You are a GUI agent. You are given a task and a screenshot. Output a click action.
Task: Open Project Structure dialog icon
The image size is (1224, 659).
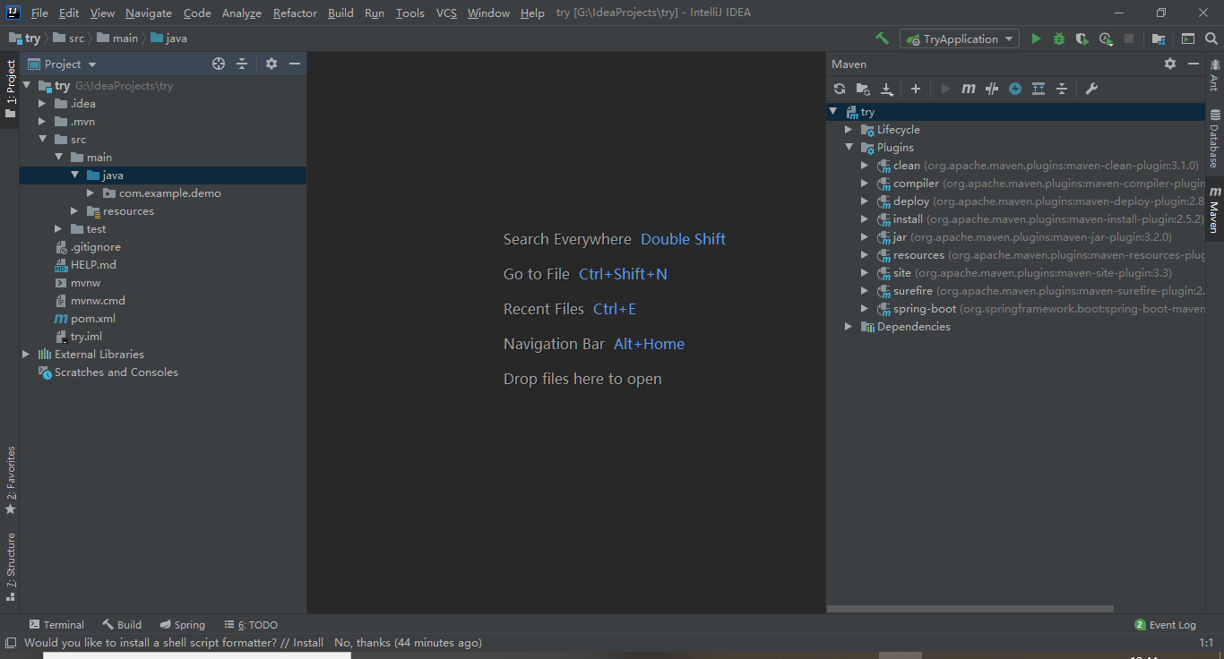tap(1159, 39)
